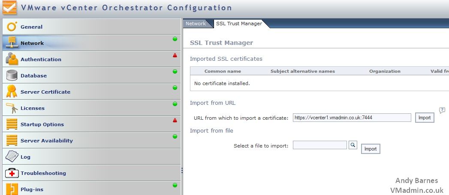Focus the certificate URL input field
The width and height of the screenshot is (449, 195).
352,118
